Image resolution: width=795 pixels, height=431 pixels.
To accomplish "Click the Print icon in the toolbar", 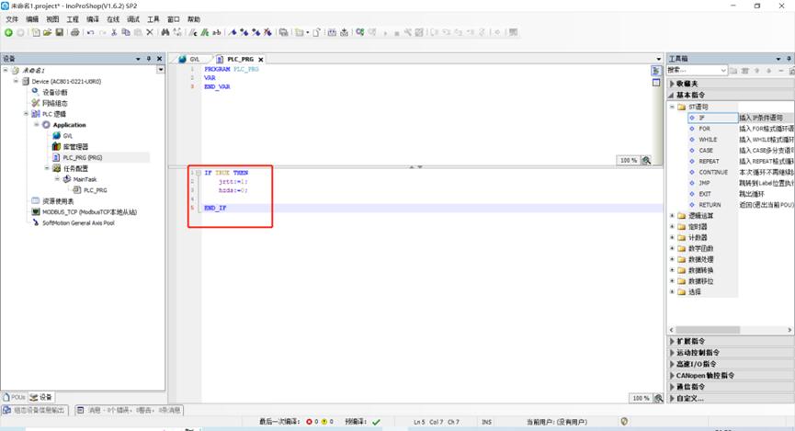I will pos(73,32).
